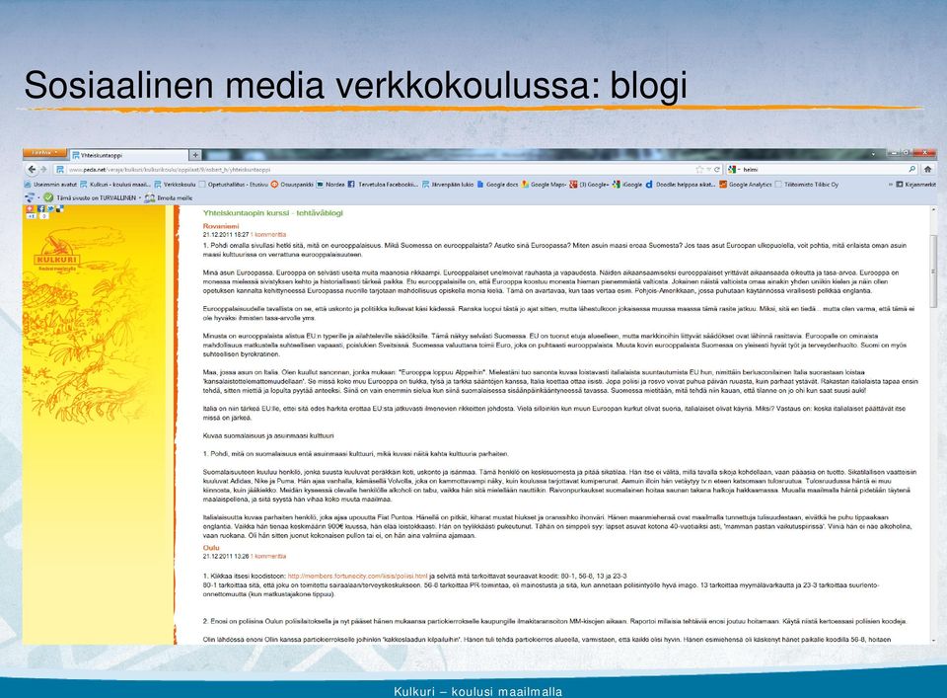
Task: Open the Kulkuri - koulusi maail... bookmark
Action: pyautogui.click(x=115, y=185)
